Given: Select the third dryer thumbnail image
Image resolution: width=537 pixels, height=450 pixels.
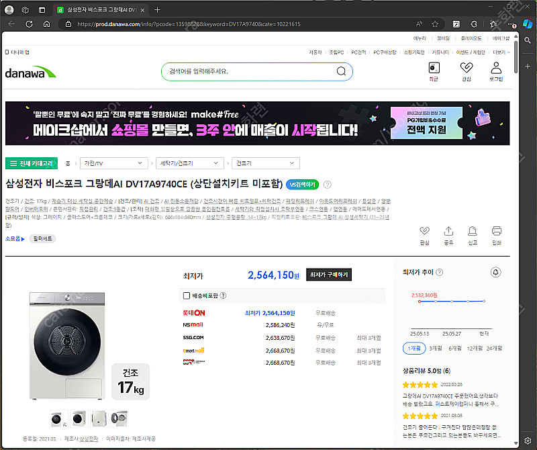Looking at the screenshot, I should [99, 419].
